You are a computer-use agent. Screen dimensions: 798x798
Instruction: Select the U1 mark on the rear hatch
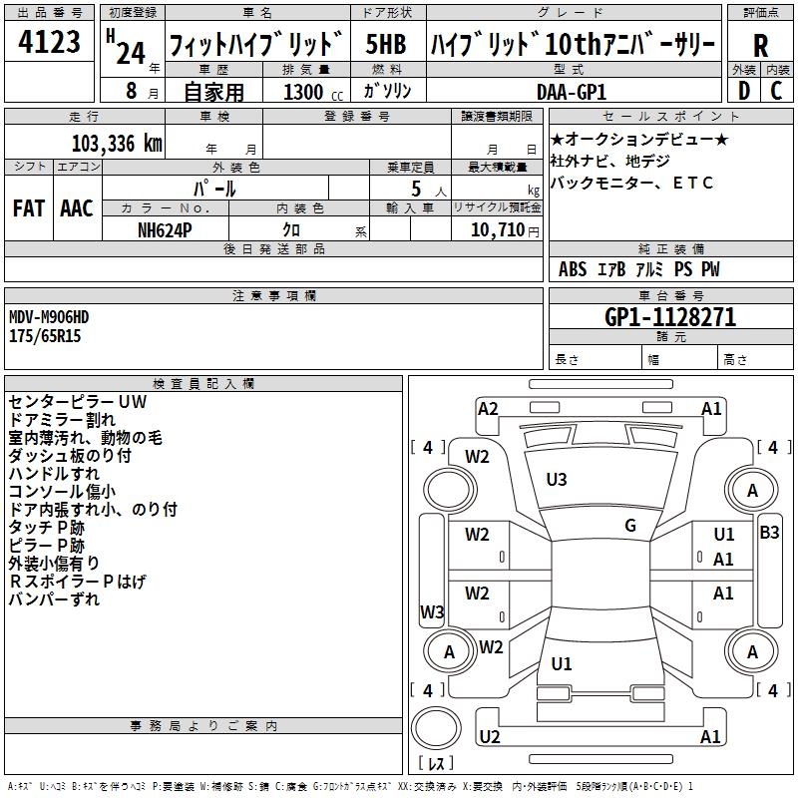pos(562,664)
